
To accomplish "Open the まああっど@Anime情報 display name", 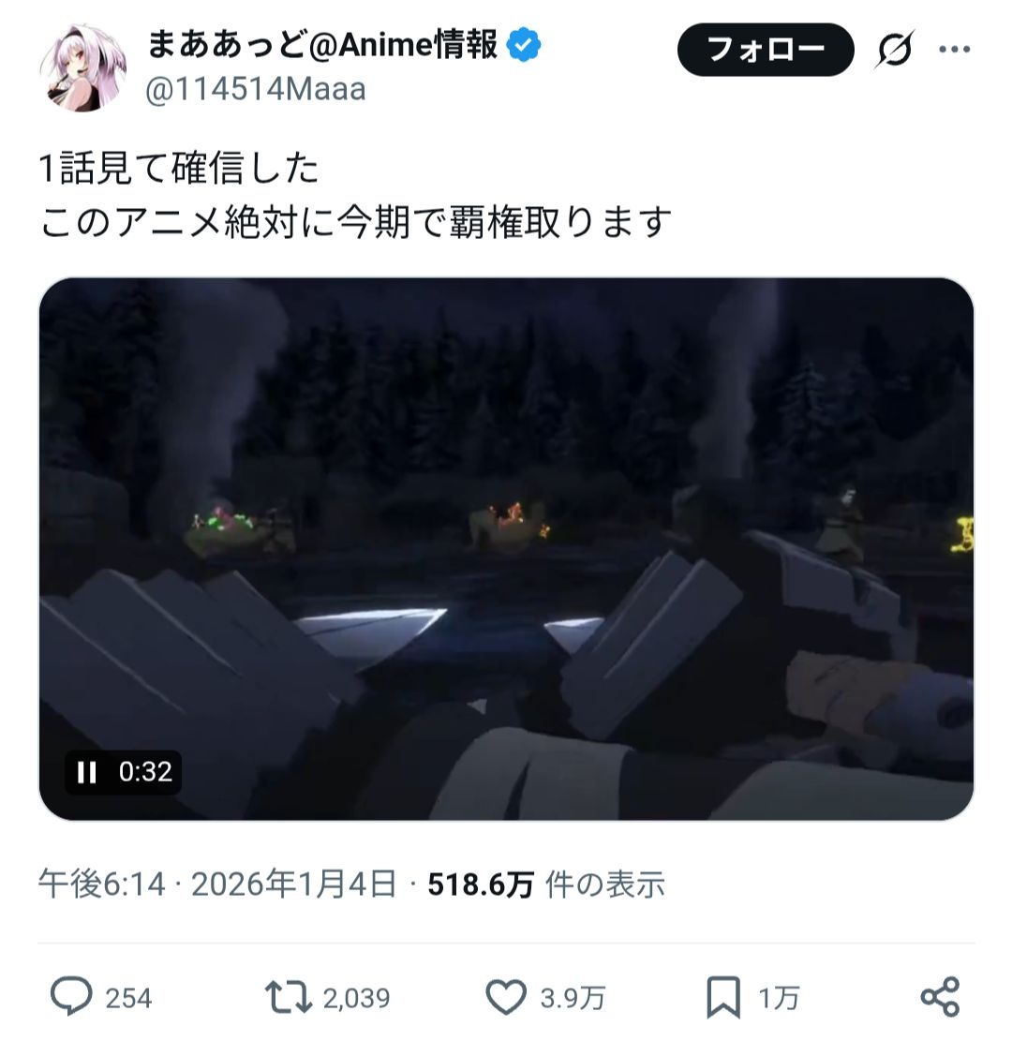I will (x=322, y=45).
